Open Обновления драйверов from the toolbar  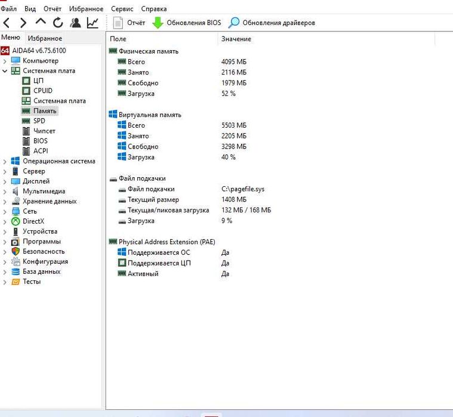coord(272,23)
